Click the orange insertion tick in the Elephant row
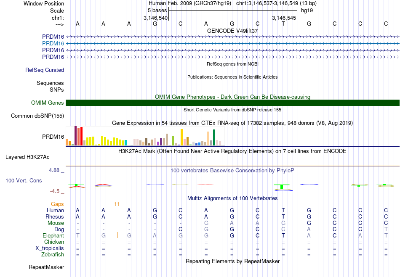The image size is (400, 277). coord(117,235)
